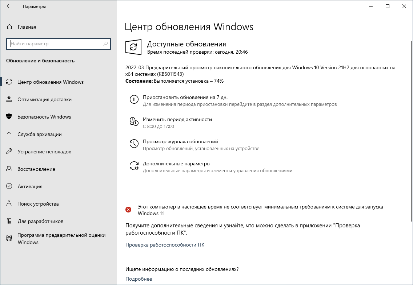Click the Найти параметр search field
Screen dimensions: 413x285
coord(58,44)
